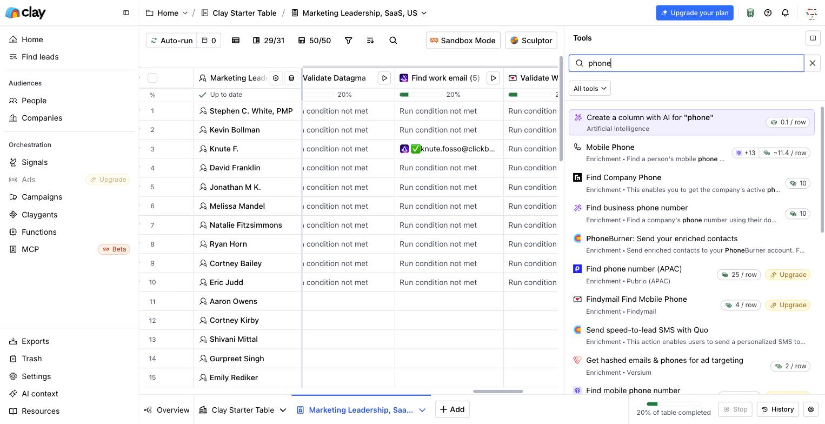
Task: Open Knute F. work email cell
Action: (449, 149)
